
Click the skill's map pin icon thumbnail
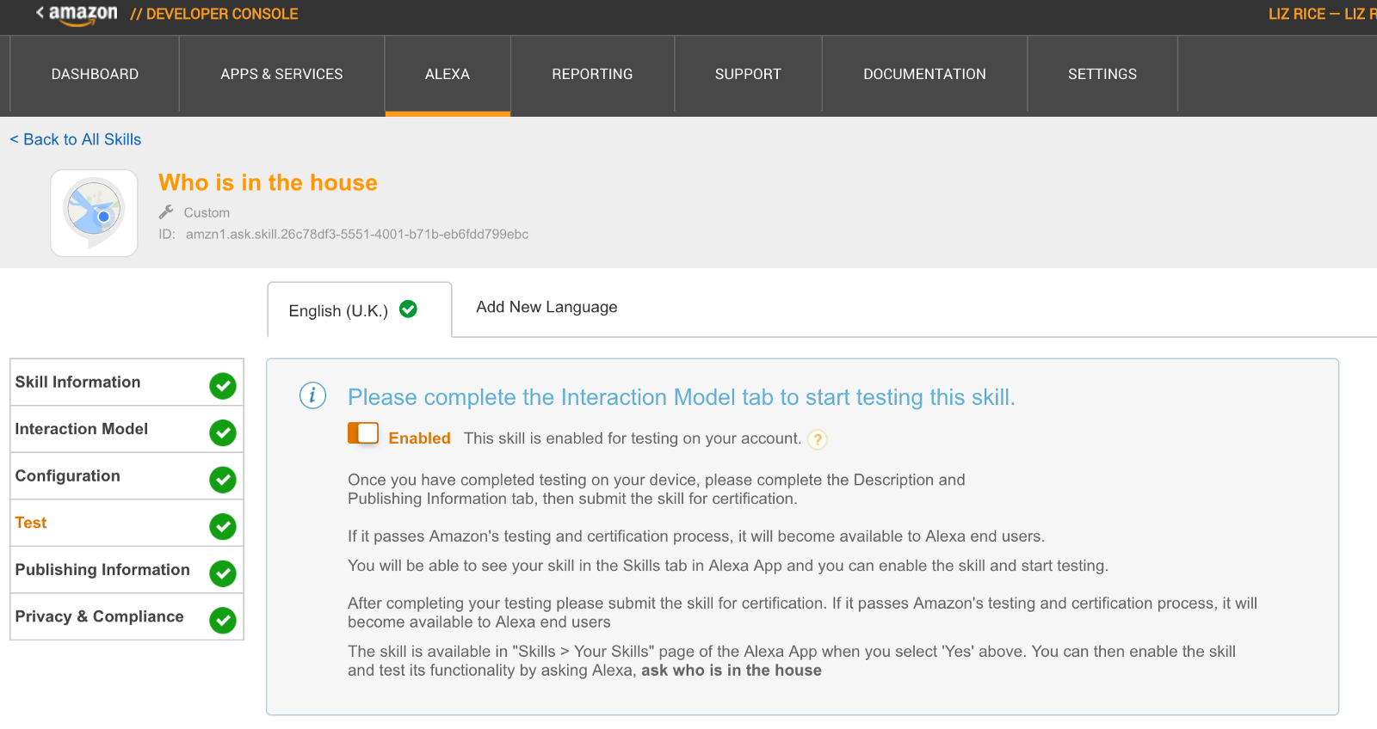pyautogui.click(x=94, y=212)
